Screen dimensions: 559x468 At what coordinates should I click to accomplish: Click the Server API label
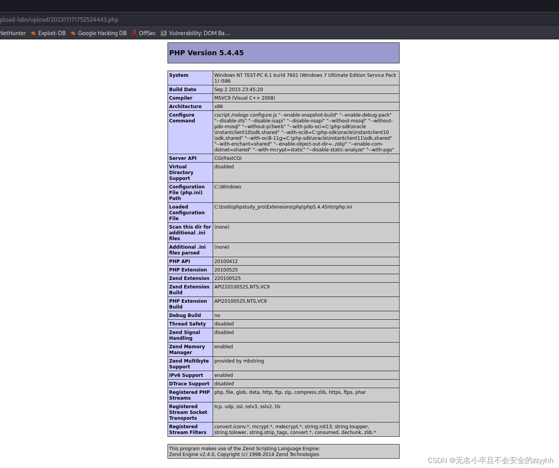183,158
